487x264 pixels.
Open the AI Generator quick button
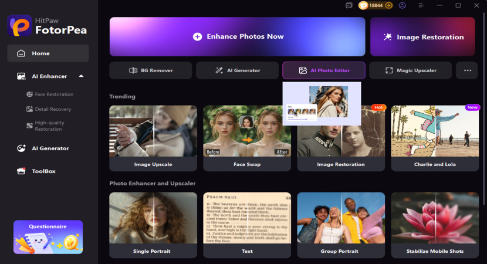(x=237, y=70)
